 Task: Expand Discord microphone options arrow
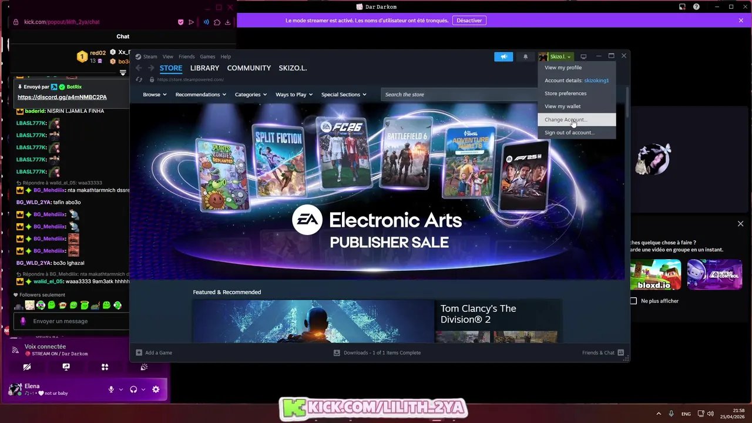(121, 390)
